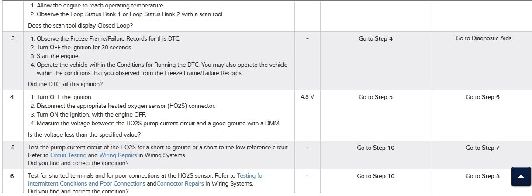The width and height of the screenshot is (532, 196).
Task: Select the step number 6 cell
Action: [12, 176]
